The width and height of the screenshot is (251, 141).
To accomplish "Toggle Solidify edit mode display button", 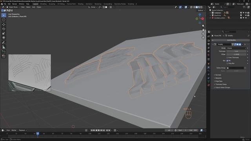I will tap(235, 44).
